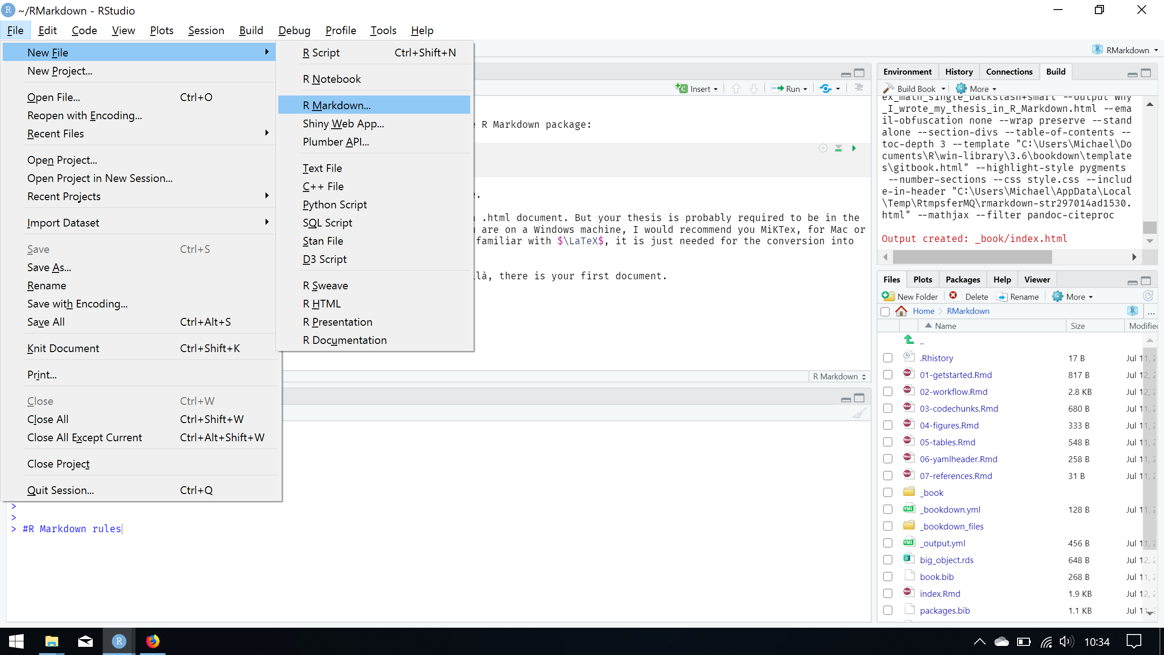Check the box next to 06-yamlheader.Rmd
Image resolution: width=1164 pixels, height=655 pixels.
888,459
